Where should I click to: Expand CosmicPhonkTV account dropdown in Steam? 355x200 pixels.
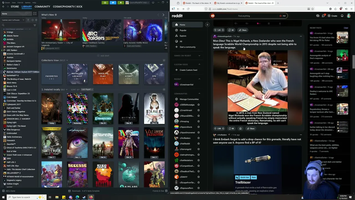pyautogui.click(x=137, y=2)
